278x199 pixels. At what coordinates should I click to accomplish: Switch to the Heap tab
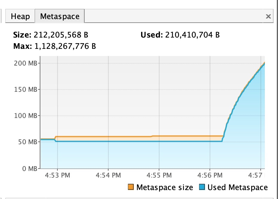(20, 16)
